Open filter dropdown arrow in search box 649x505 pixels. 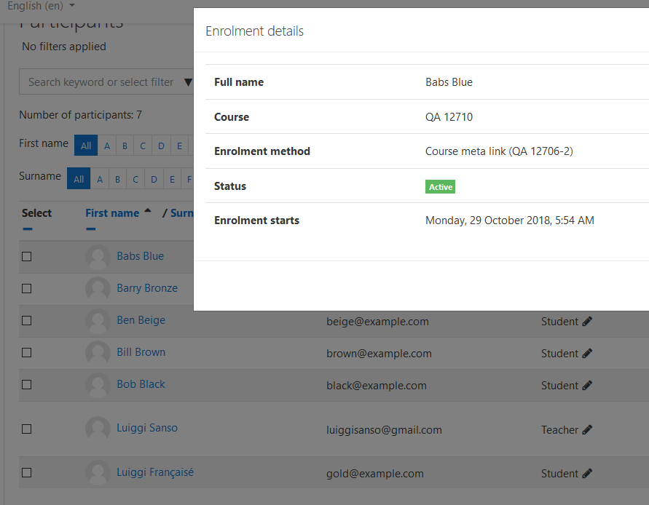(x=188, y=82)
